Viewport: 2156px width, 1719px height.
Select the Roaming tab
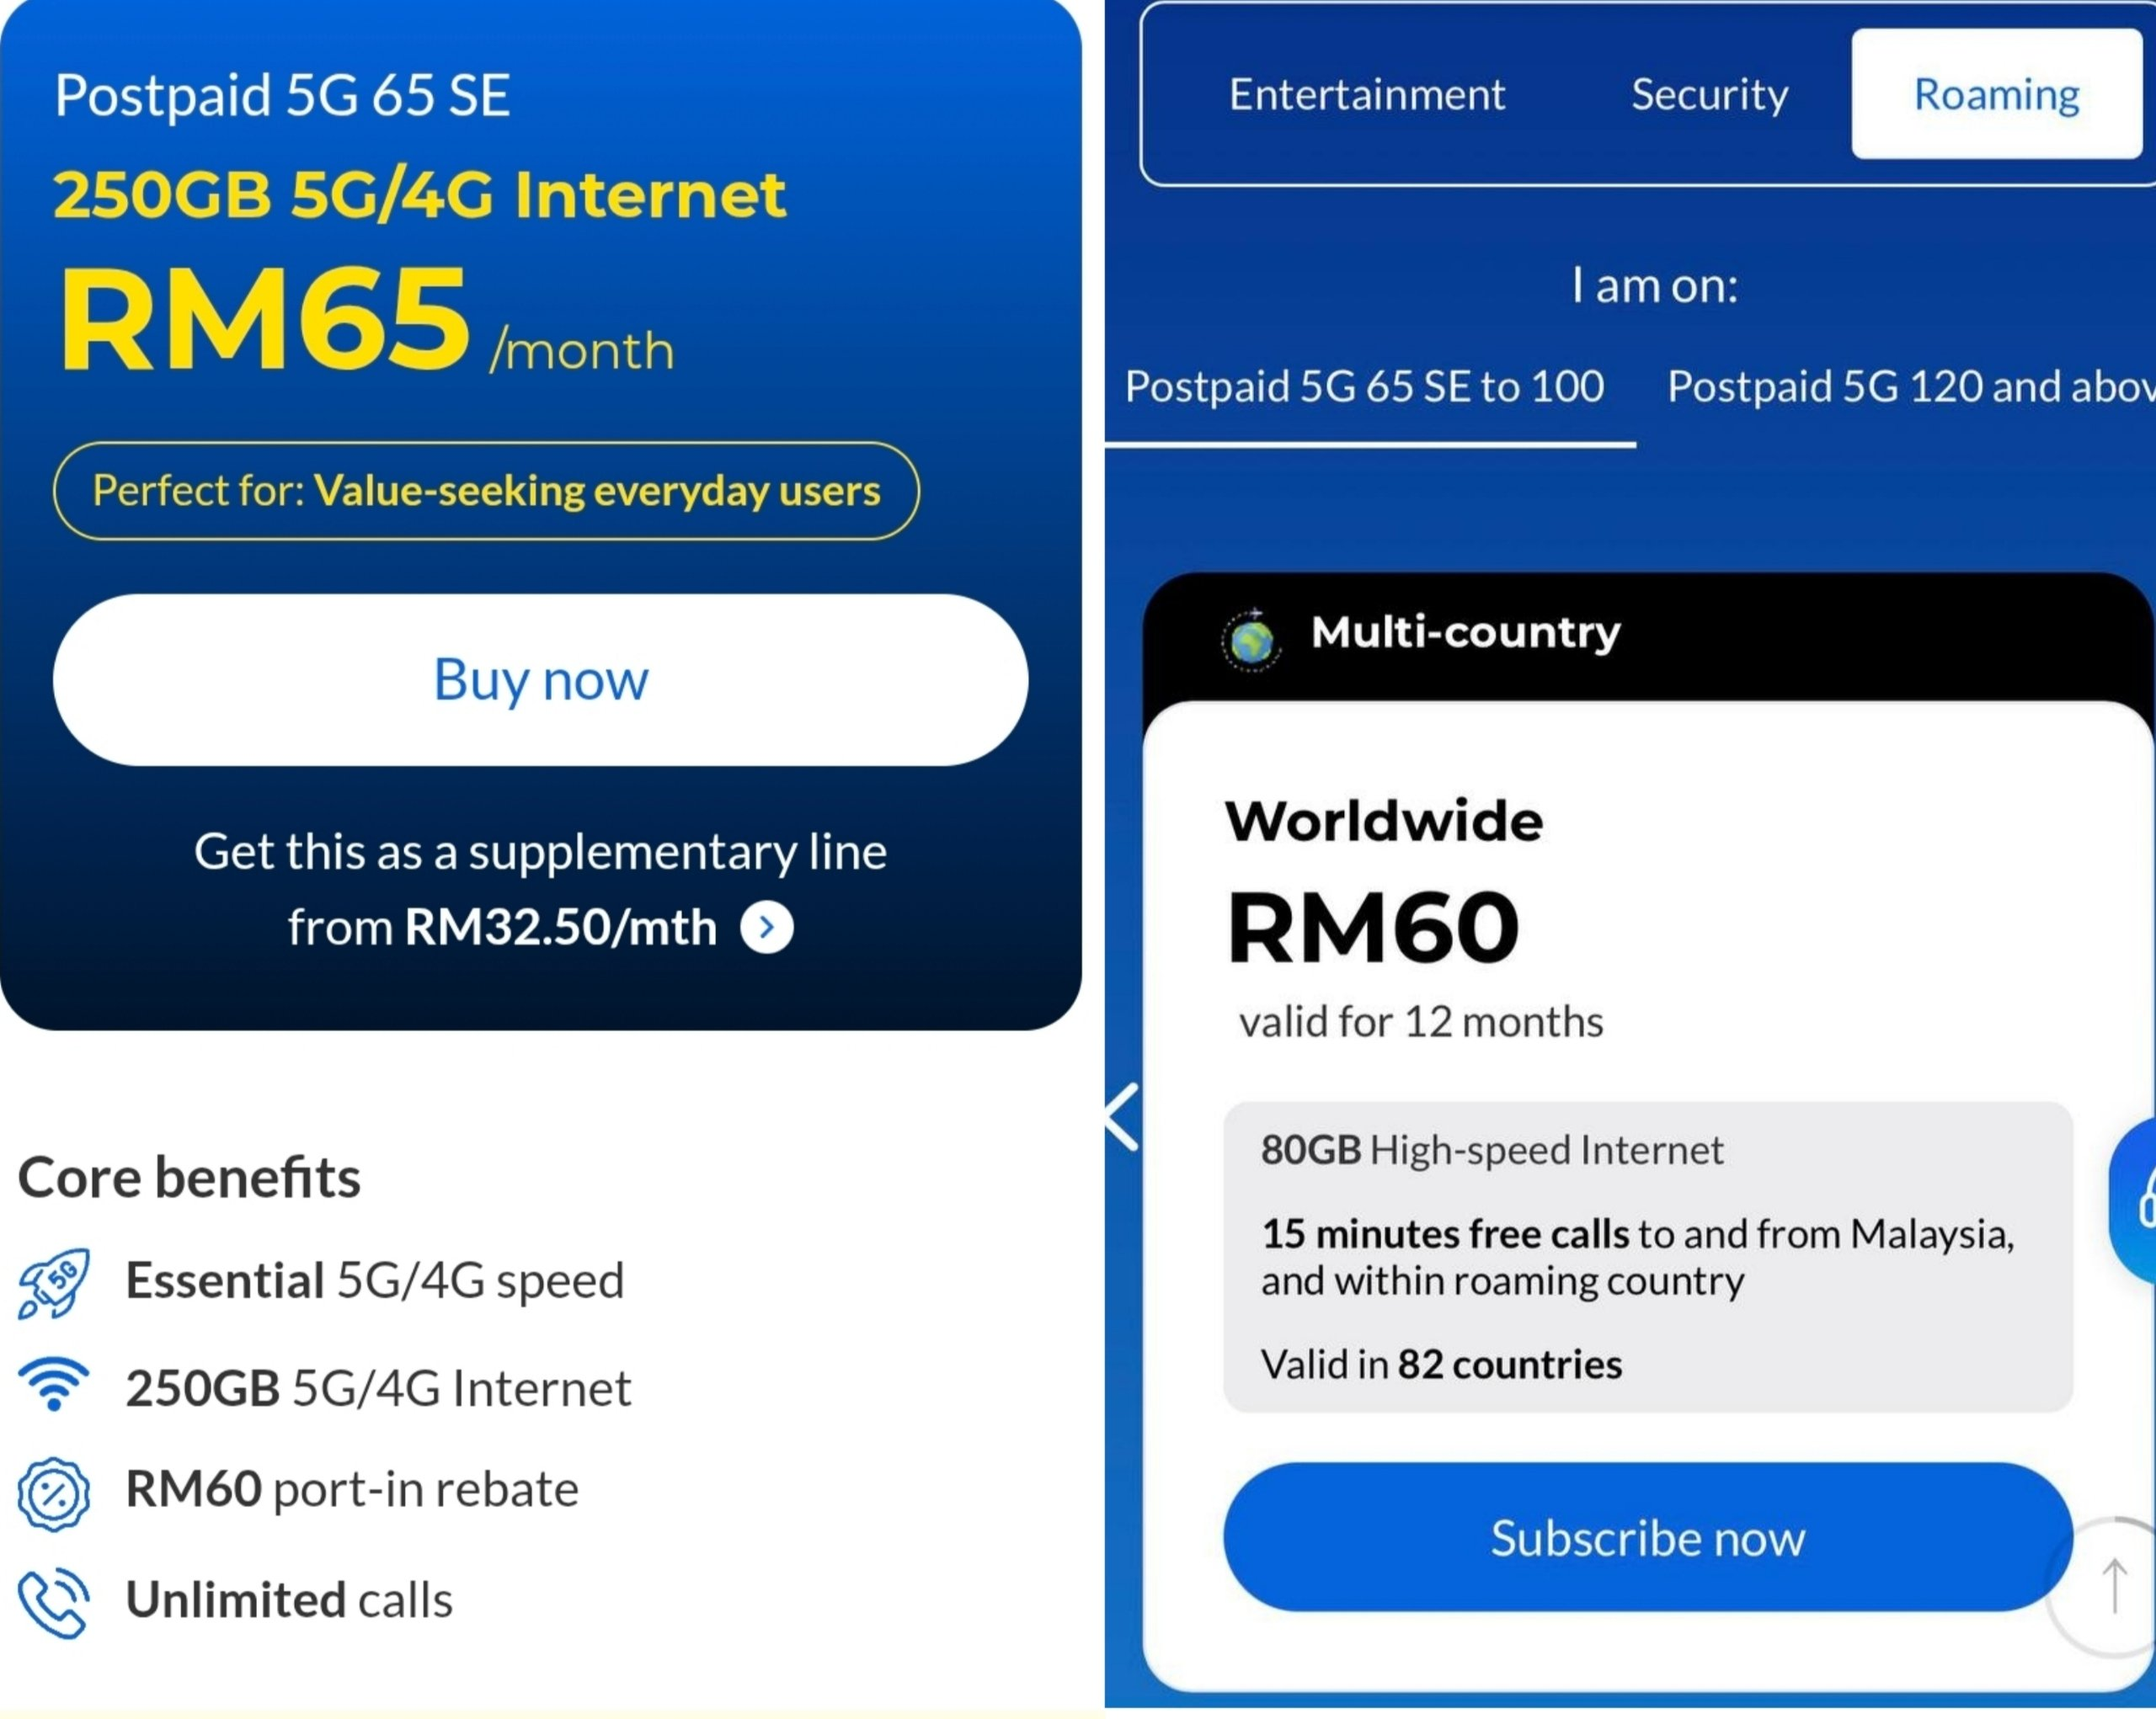pyautogui.click(x=1996, y=95)
